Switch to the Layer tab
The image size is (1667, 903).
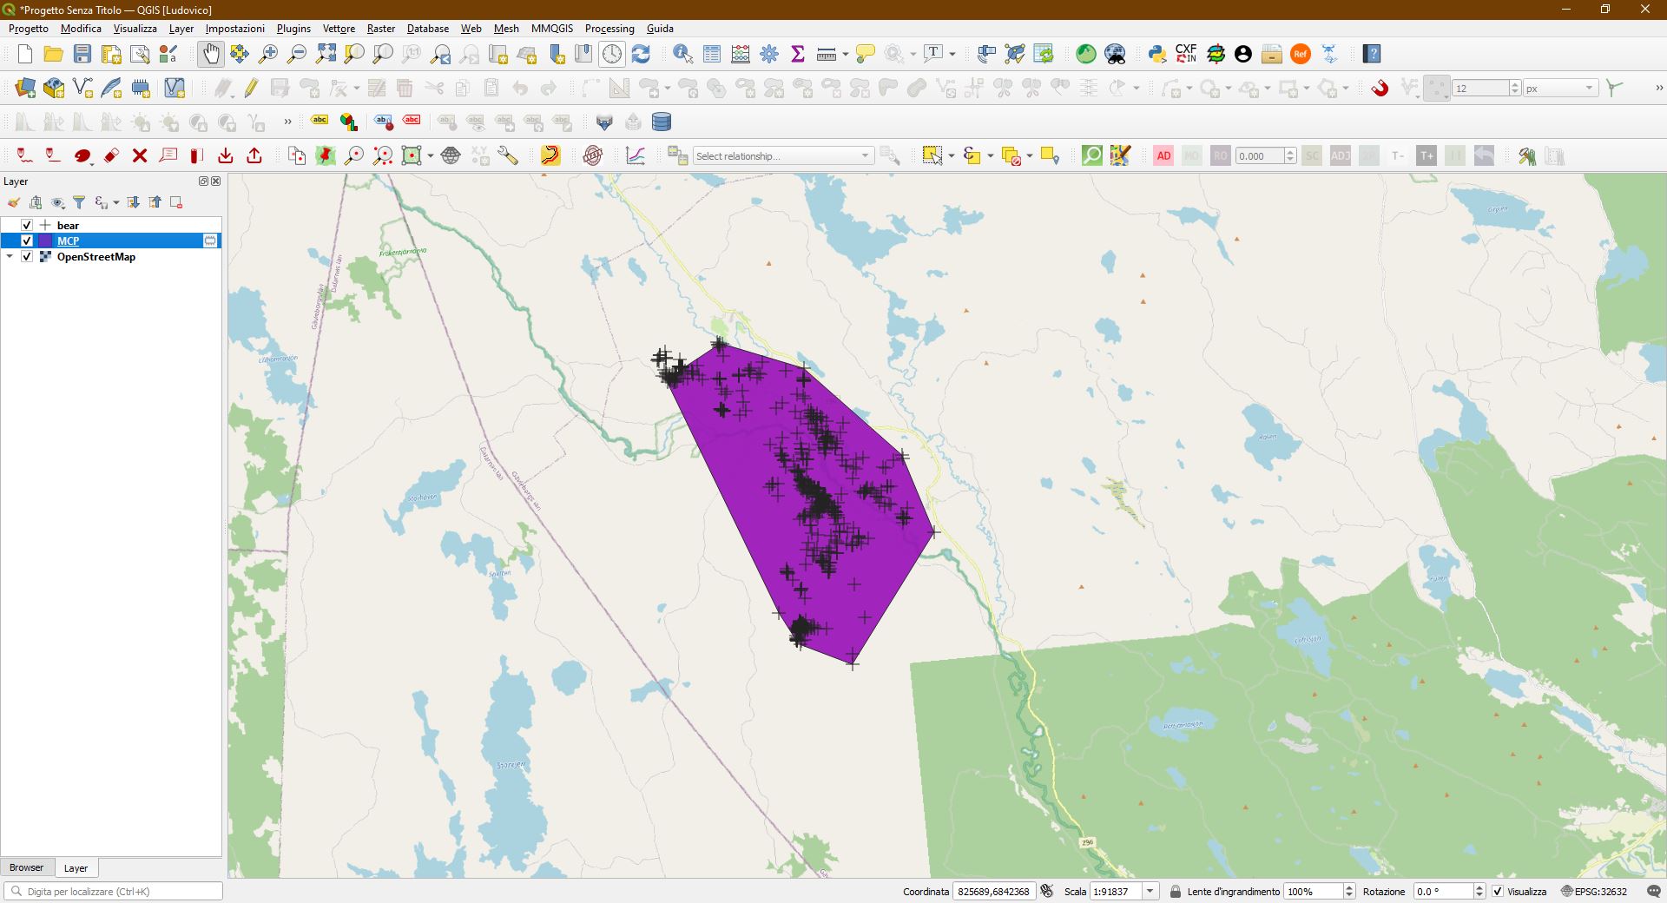76,867
